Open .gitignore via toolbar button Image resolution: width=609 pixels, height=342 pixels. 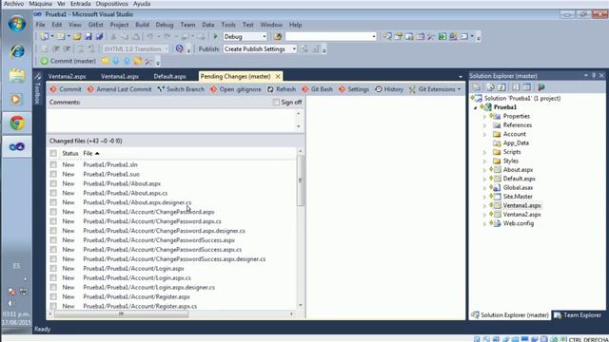pos(235,89)
